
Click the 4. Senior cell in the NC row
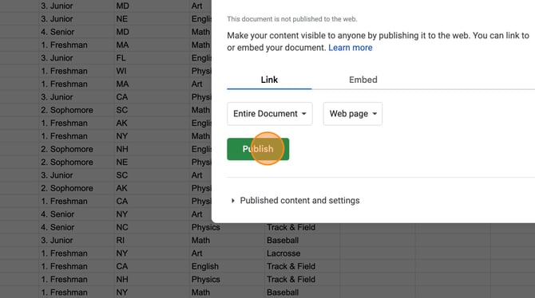[77, 227]
